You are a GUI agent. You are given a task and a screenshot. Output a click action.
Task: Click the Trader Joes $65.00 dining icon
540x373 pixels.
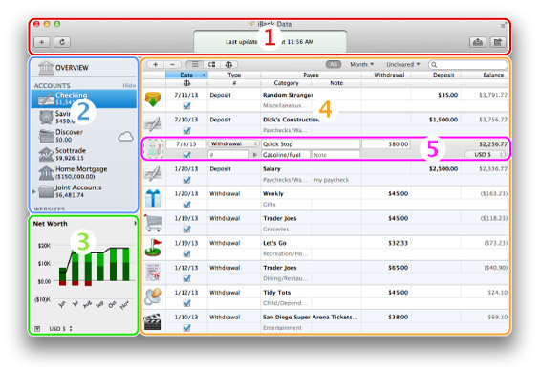153,272
